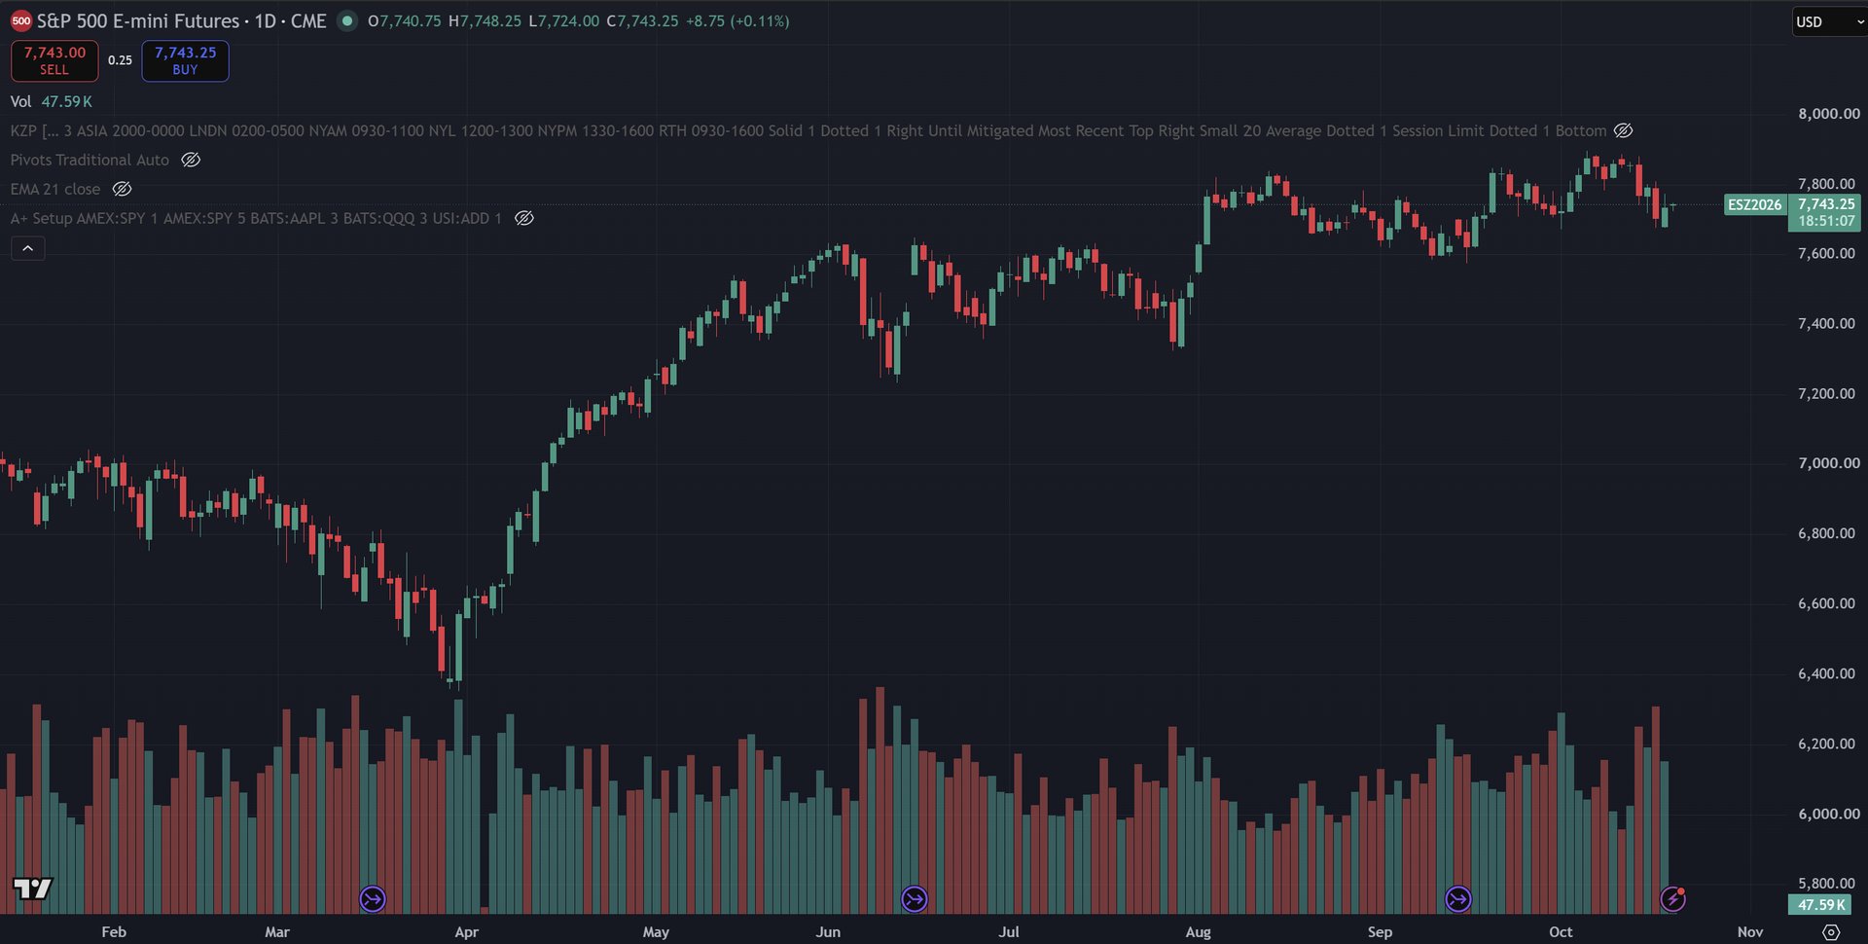Toggle visibility of KZP indicator
Screen dimensions: 1868x944
point(1623,130)
